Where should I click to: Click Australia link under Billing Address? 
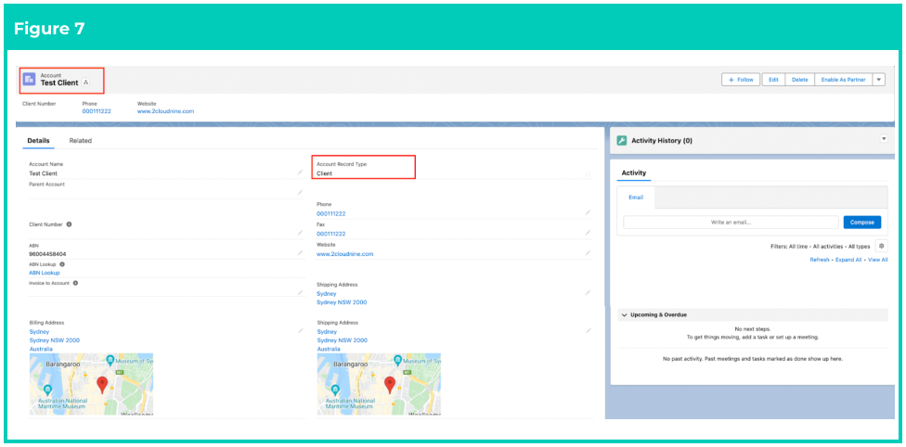click(x=41, y=349)
